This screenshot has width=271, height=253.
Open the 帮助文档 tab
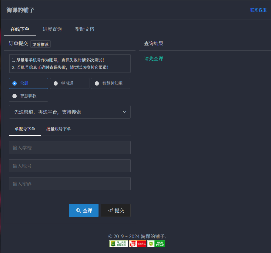pos(85,29)
